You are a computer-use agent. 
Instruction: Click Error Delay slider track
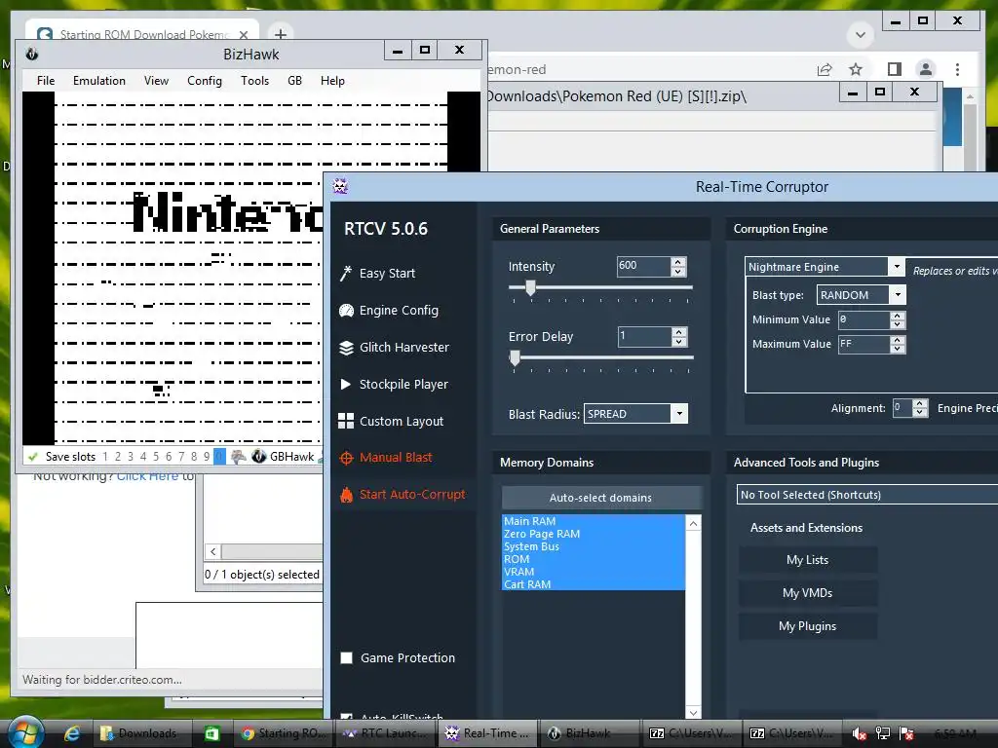coord(600,357)
